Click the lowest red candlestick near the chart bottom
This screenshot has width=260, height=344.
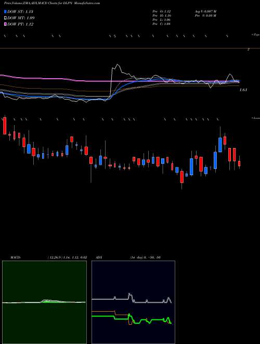click(x=181, y=177)
